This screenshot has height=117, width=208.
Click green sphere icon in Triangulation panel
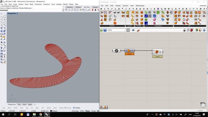coord(146,19)
